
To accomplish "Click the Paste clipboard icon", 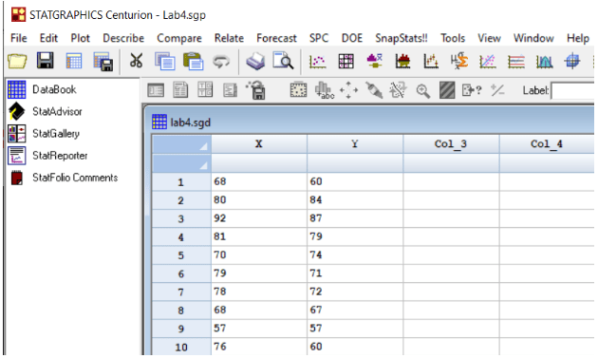I will coord(194,61).
